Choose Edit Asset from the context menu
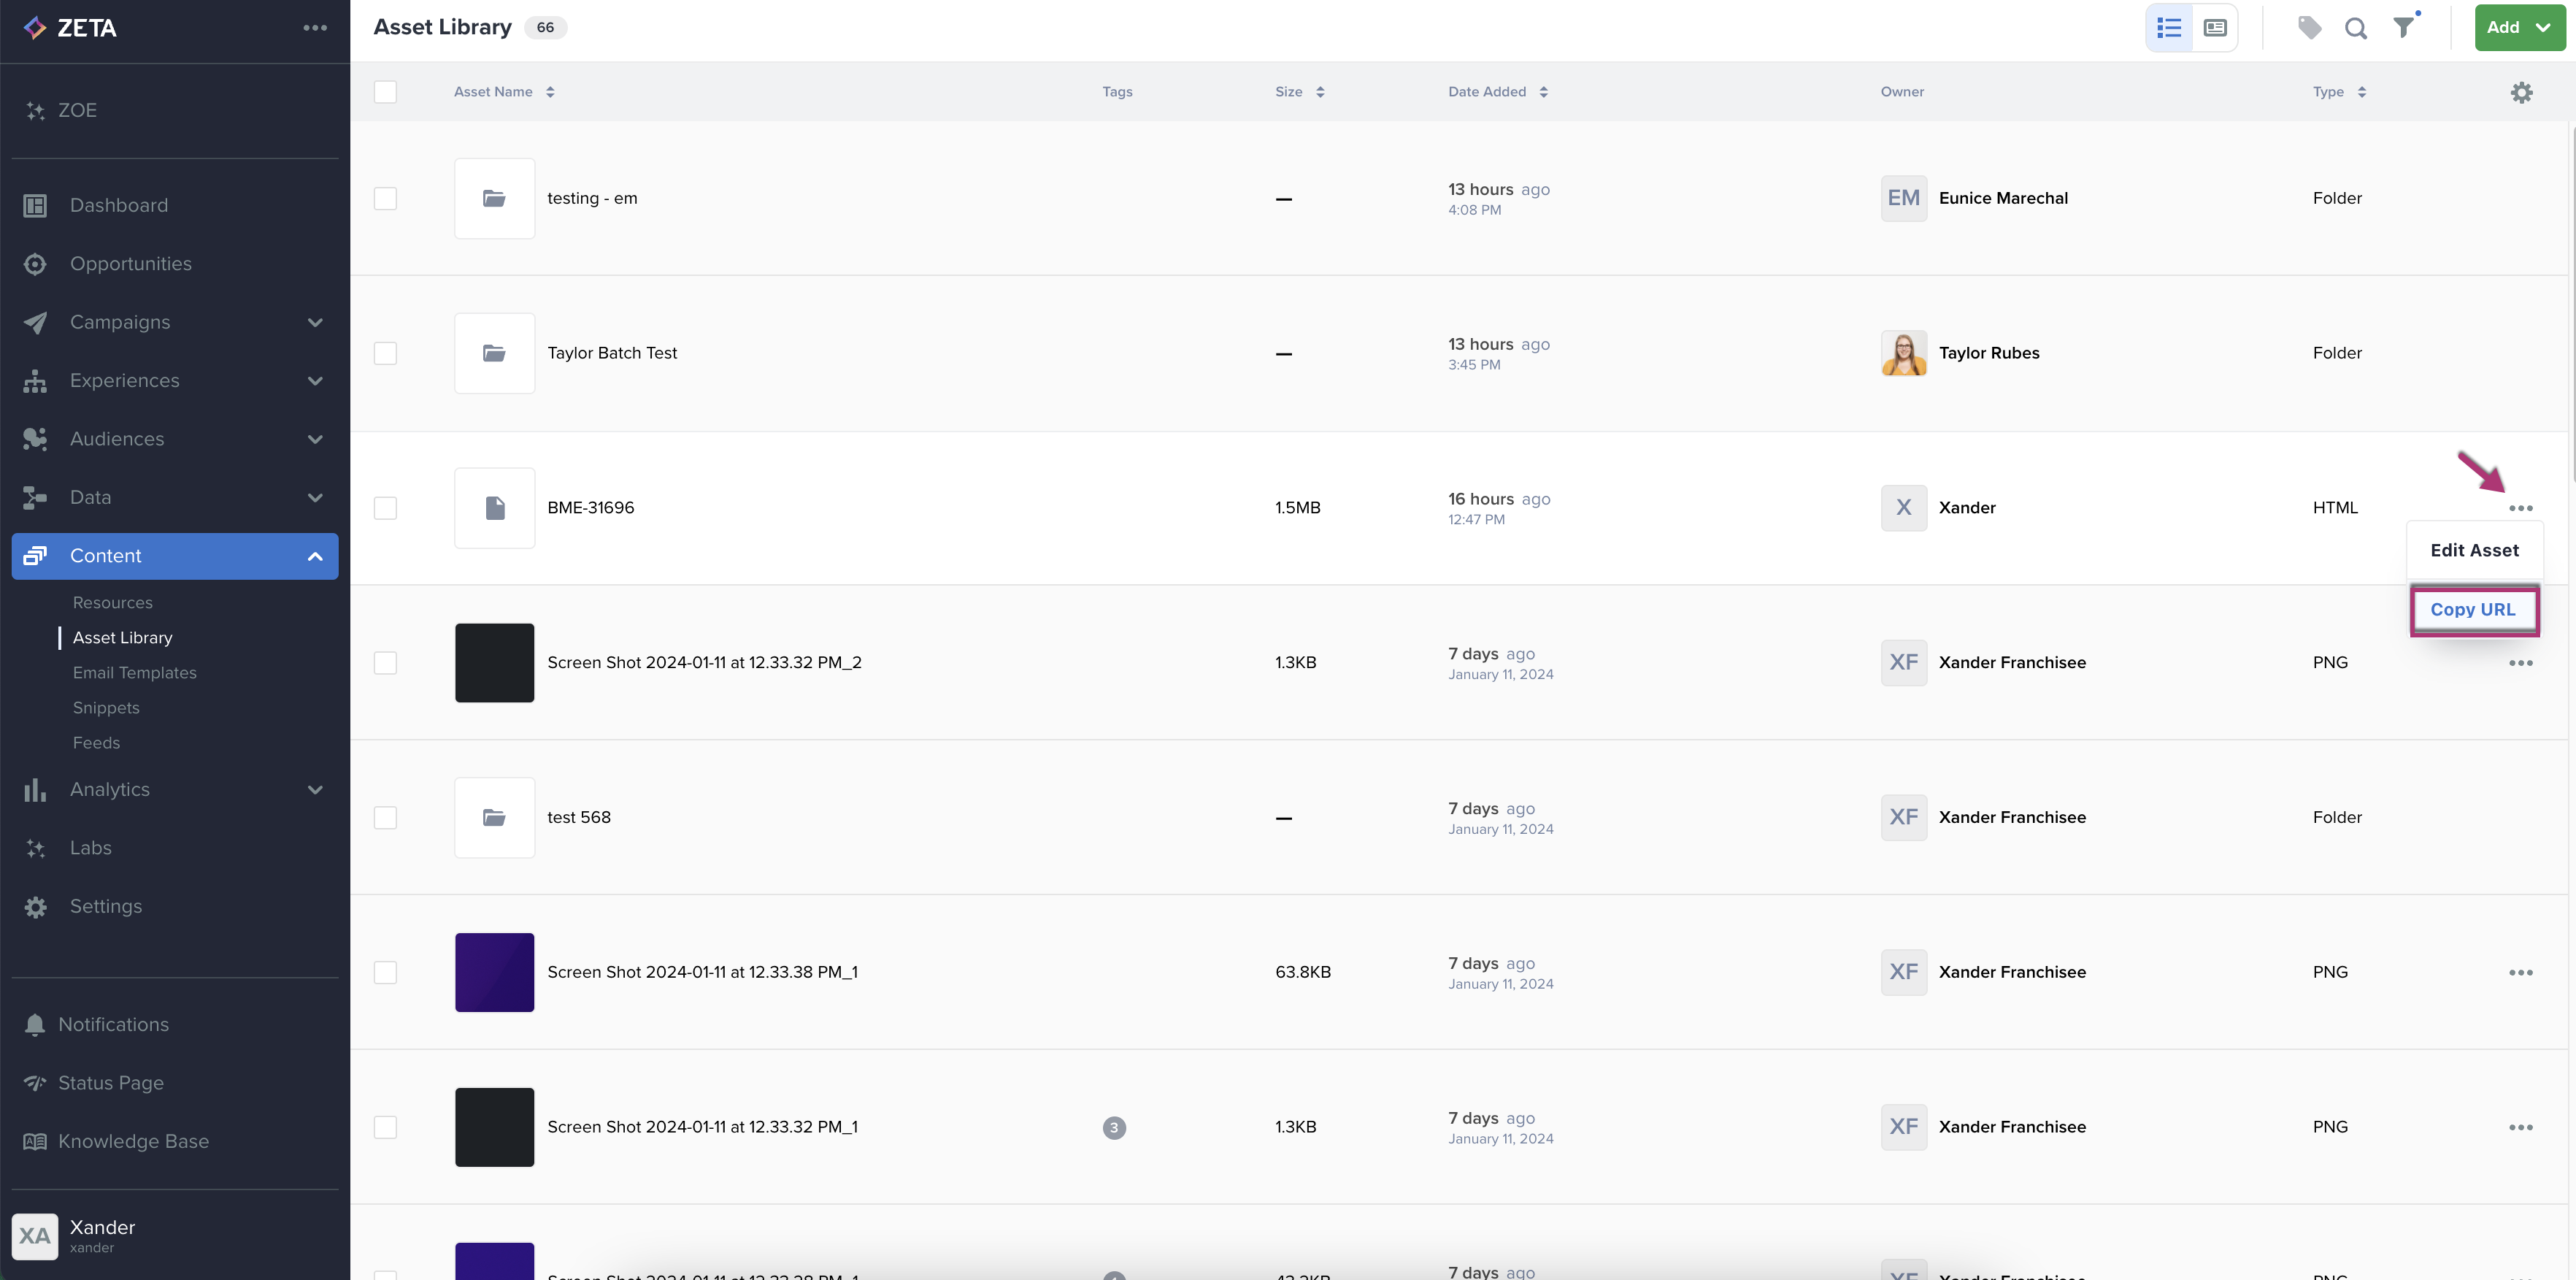The height and width of the screenshot is (1280, 2576). (x=2474, y=551)
